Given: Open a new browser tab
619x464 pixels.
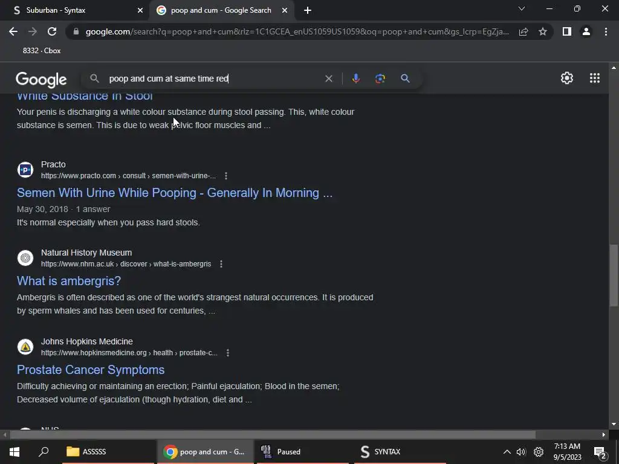Looking at the screenshot, I should 308,10.
